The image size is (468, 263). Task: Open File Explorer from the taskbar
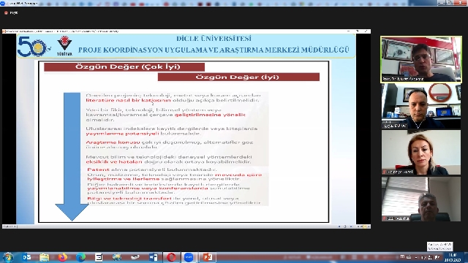coord(44,257)
